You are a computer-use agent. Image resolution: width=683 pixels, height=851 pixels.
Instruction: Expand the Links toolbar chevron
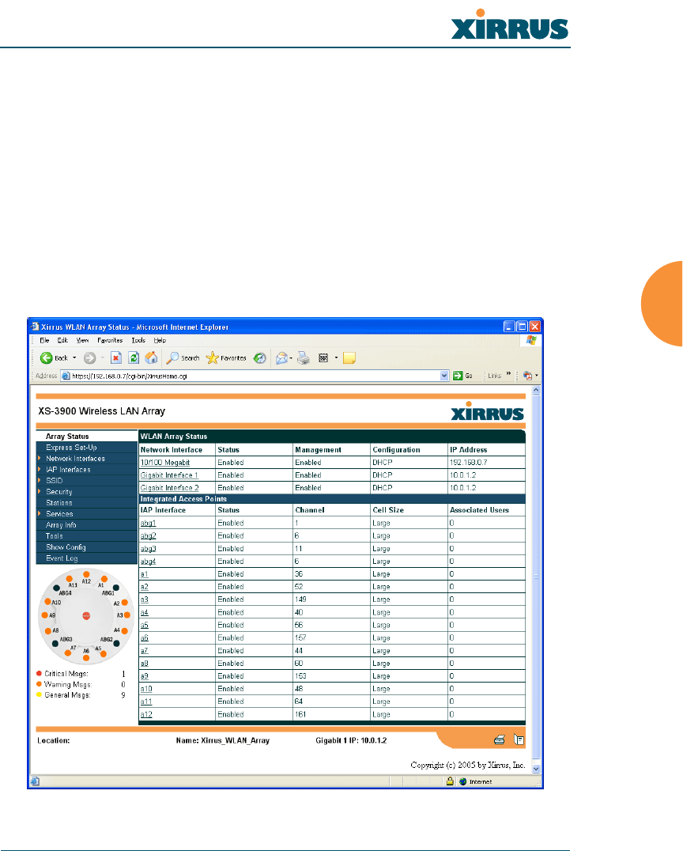[x=508, y=373]
